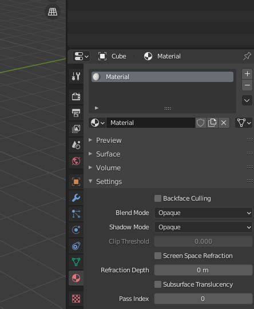
Task: Open the Render properties tab
Action: pyautogui.click(x=76, y=97)
